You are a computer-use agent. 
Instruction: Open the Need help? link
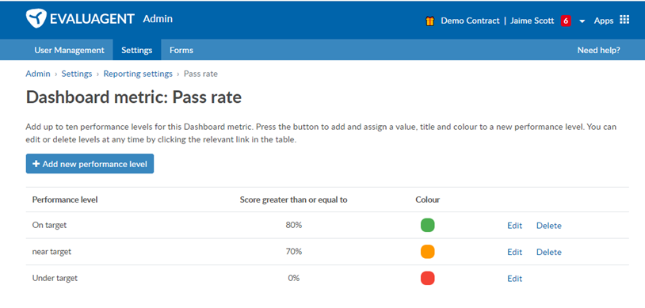pyautogui.click(x=598, y=50)
